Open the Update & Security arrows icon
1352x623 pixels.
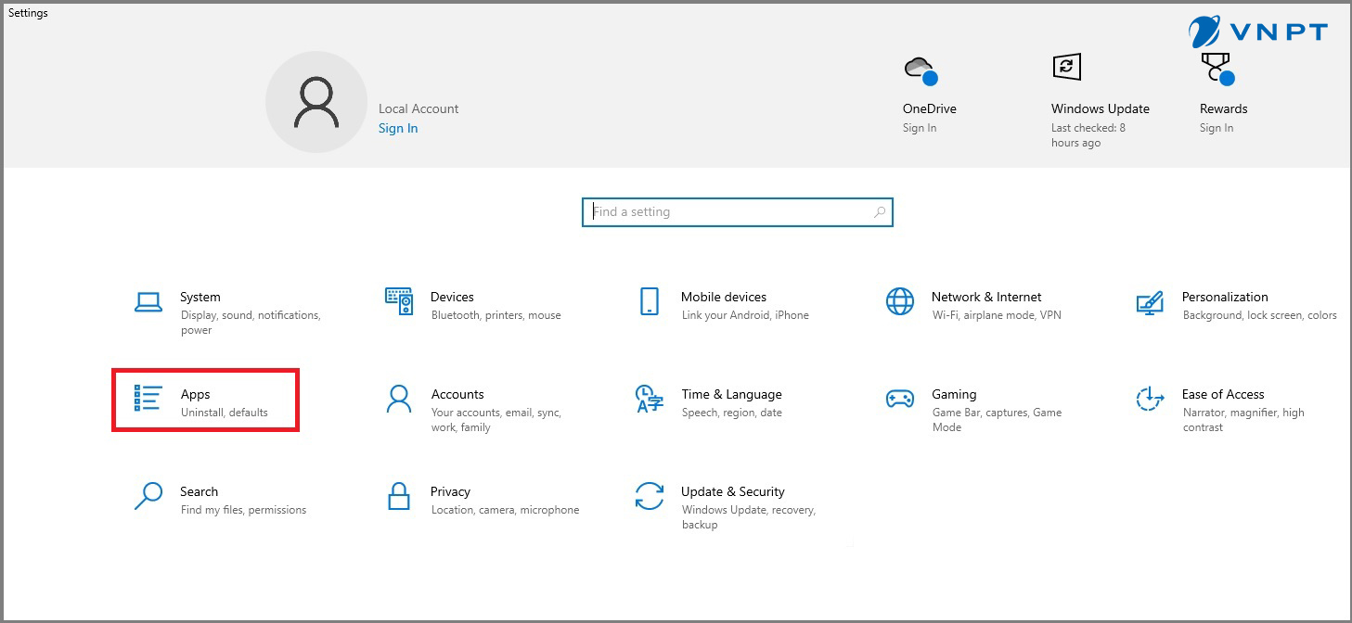pyautogui.click(x=649, y=496)
